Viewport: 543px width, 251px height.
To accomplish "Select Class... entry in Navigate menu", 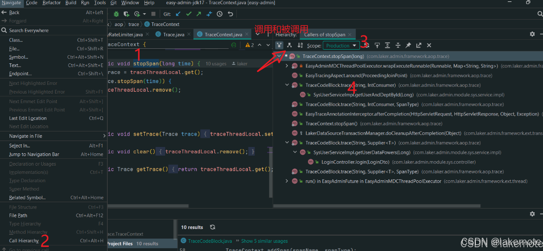I will pyautogui.click(x=53, y=40).
